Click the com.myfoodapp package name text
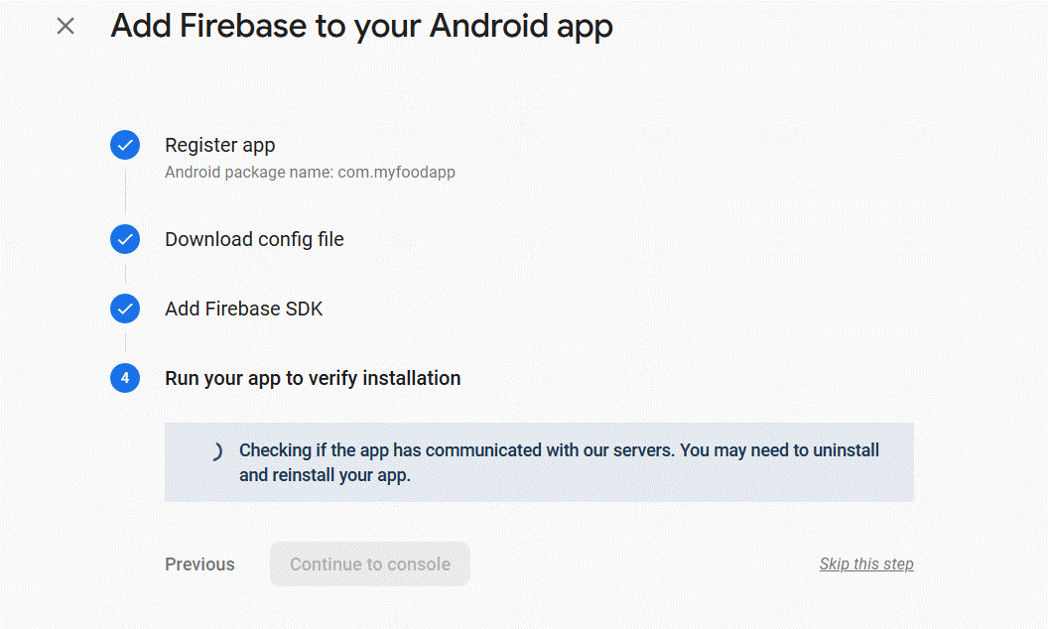The image size is (1048, 629). click(309, 172)
